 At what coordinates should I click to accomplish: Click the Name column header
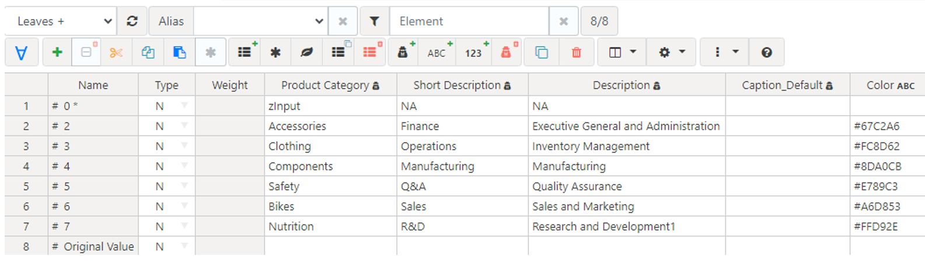click(x=93, y=85)
